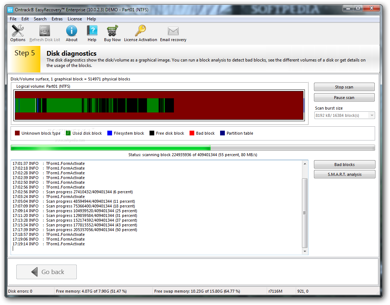
Task: Click inside the log text area
Action: click(156, 207)
